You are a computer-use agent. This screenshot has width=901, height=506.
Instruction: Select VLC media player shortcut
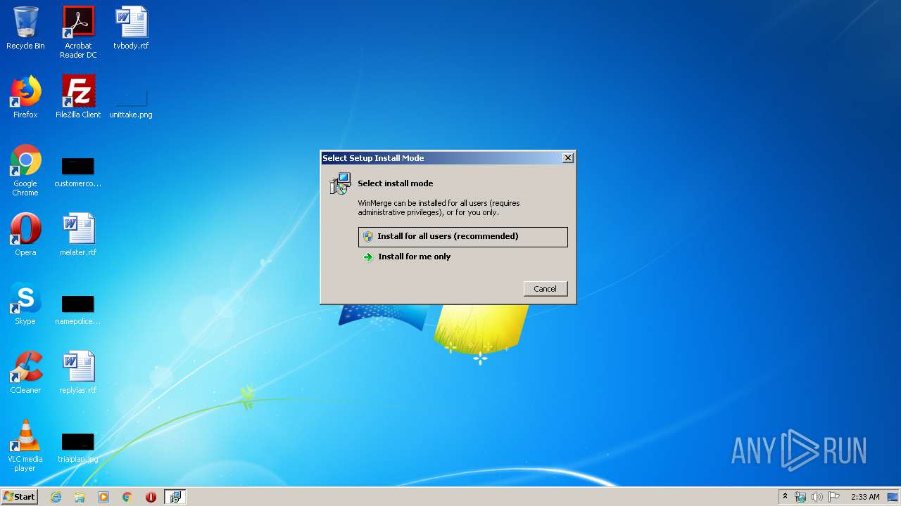point(25,446)
